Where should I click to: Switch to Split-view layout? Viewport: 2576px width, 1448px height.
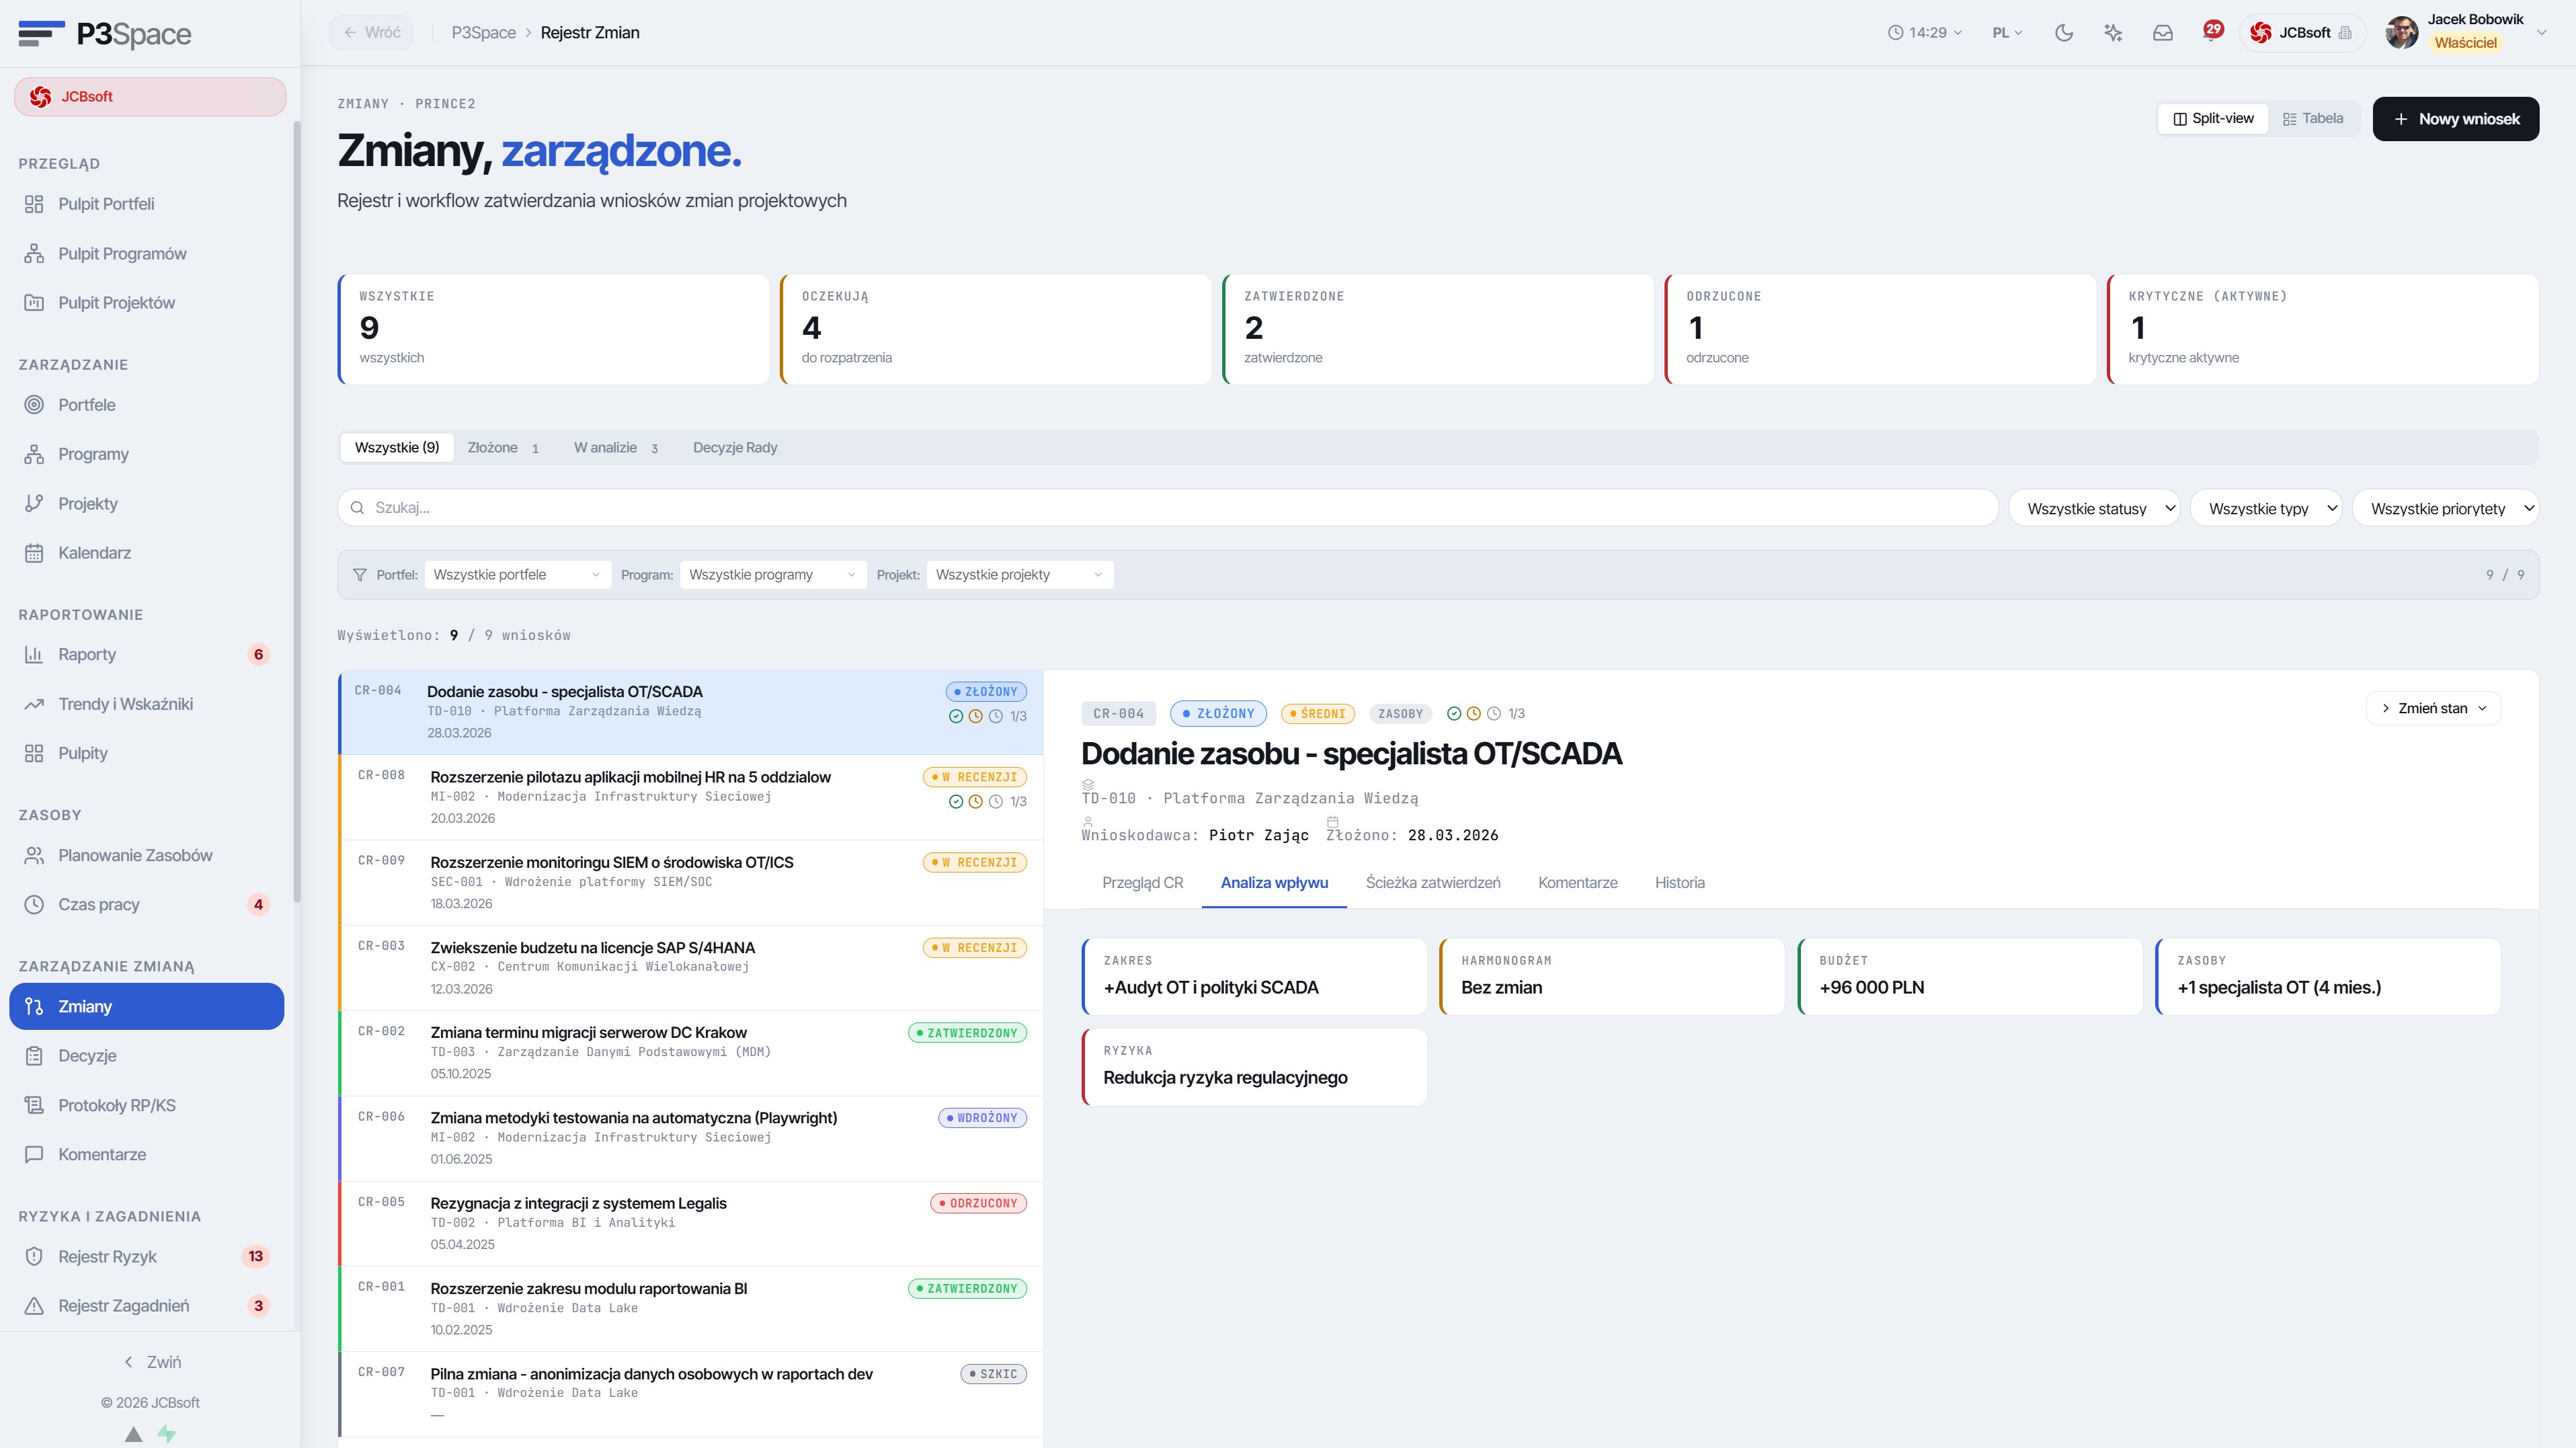point(2213,118)
